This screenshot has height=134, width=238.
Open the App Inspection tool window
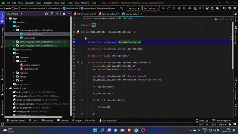[108, 121]
